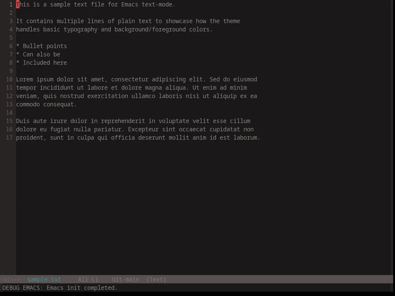Click the DEBUG EMACS message in echo area
Screen dimensions: 395x296
[60, 288]
